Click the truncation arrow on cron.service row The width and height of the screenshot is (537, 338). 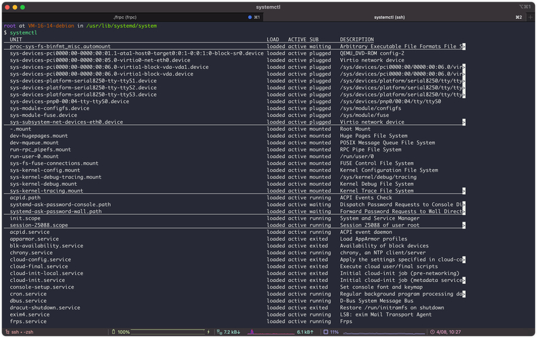click(464, 294)
